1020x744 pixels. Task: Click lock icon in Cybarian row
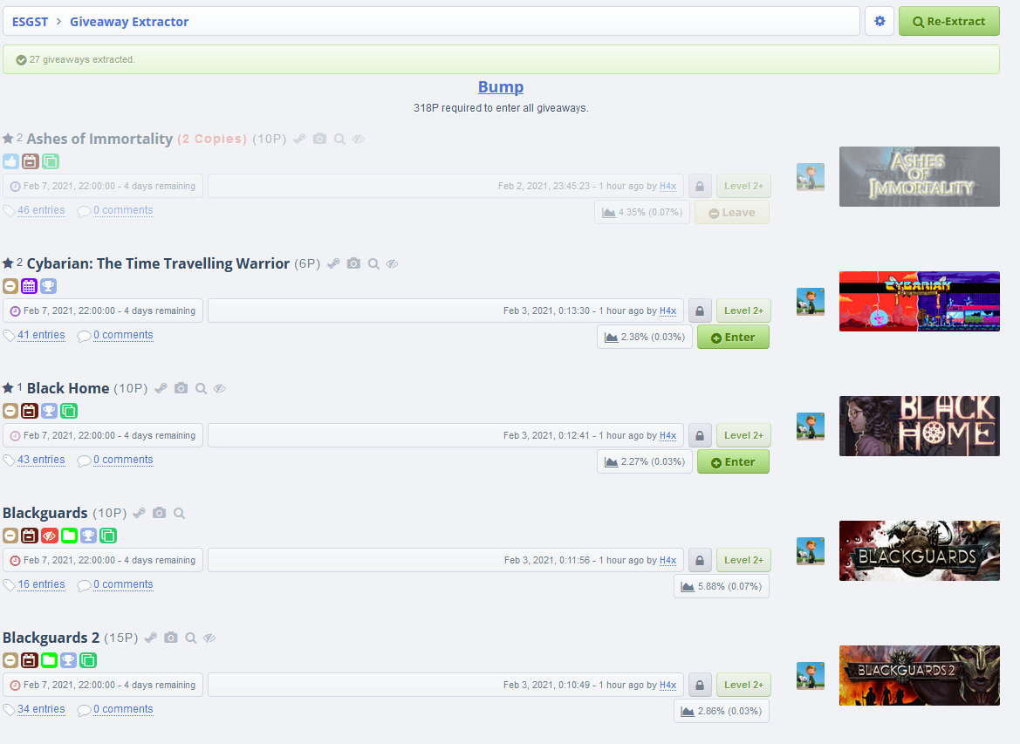pyautogui.click(x=699, y=311)
